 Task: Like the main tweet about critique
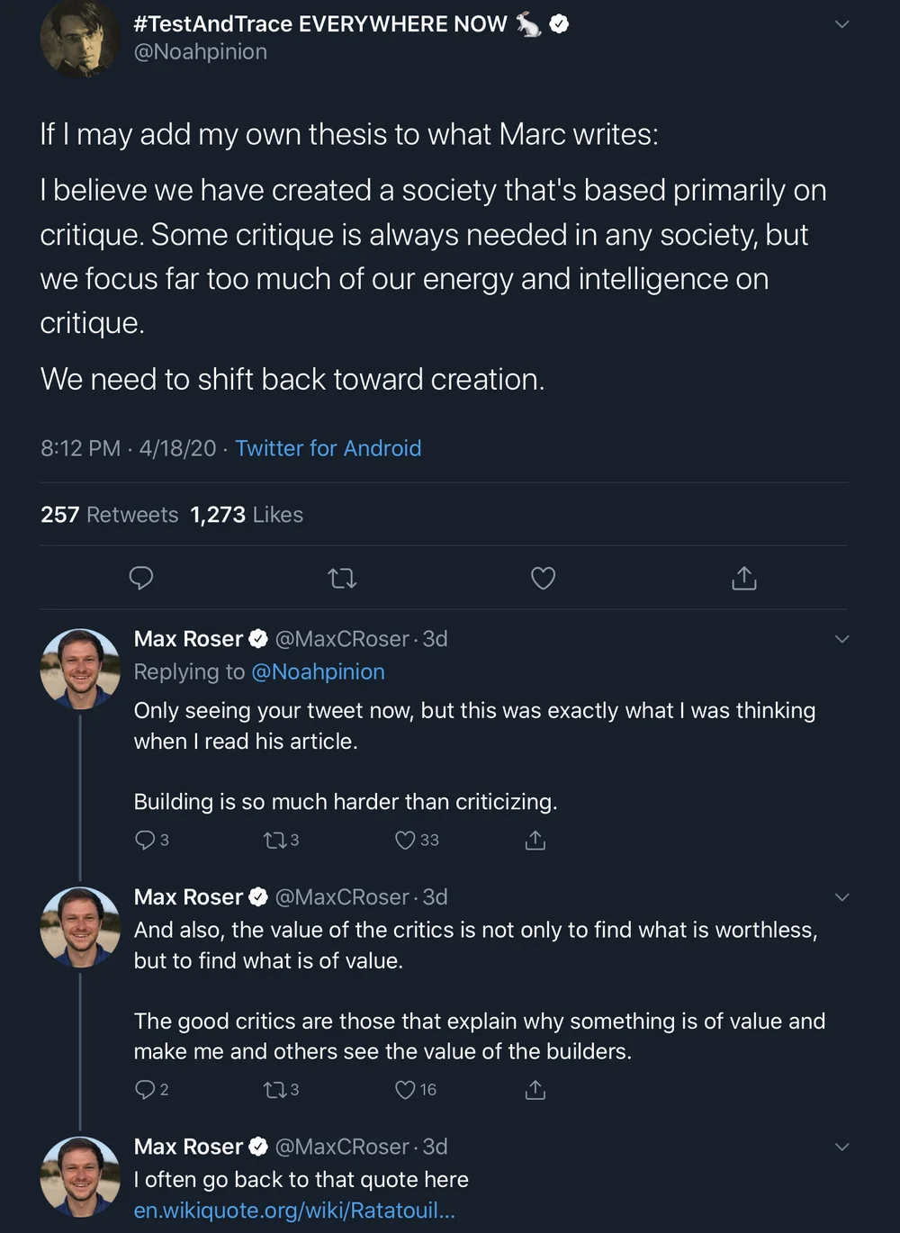(x=543, y=578)
